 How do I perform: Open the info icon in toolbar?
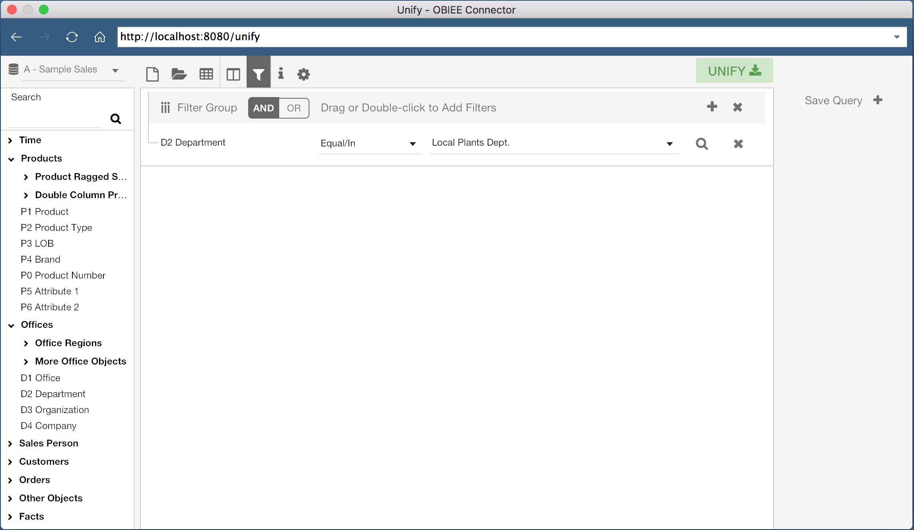point(281,73)
